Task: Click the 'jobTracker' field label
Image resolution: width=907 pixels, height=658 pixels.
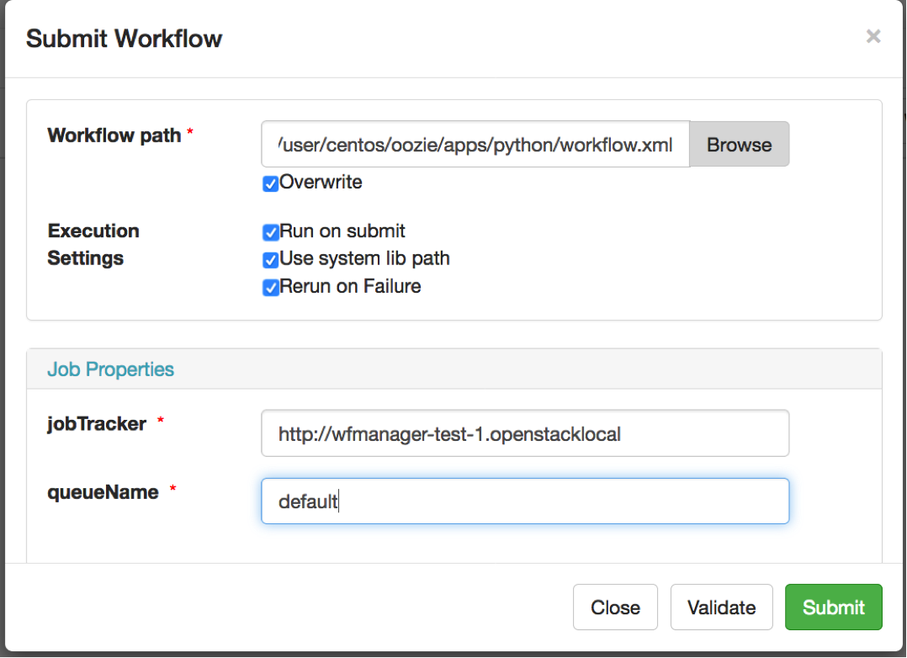Action: [96, 424]
